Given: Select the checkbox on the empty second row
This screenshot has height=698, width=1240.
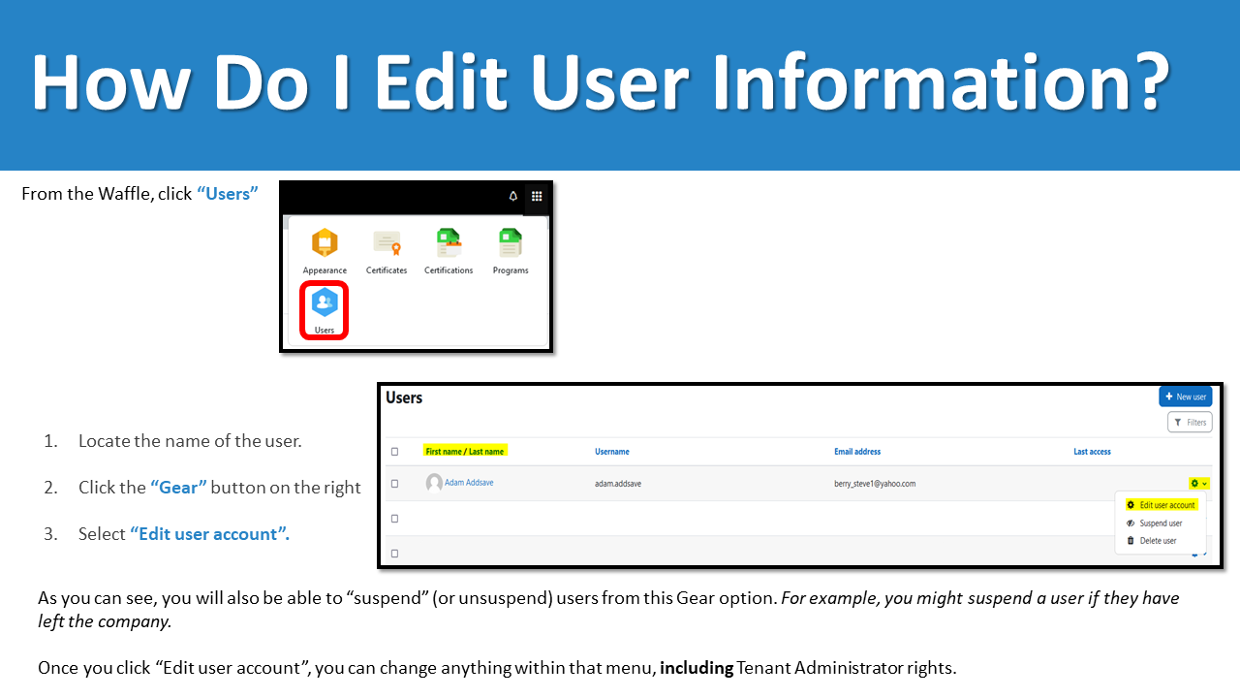Looking at the screenshot, I should point(394,518).
